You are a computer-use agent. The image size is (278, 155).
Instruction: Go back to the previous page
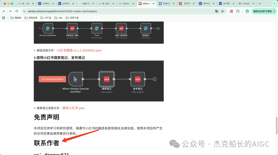pyautogui.click(x=4, y=11)
